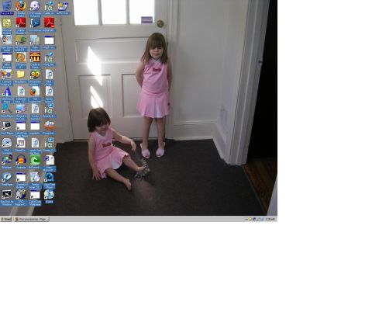
Task: Switch to the Firefox window taskbar button
Action: tap(31, 219)
